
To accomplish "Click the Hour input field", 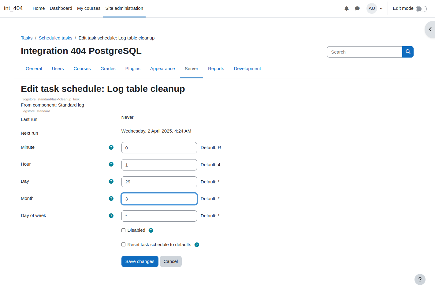I will click(x=159, y=165).
